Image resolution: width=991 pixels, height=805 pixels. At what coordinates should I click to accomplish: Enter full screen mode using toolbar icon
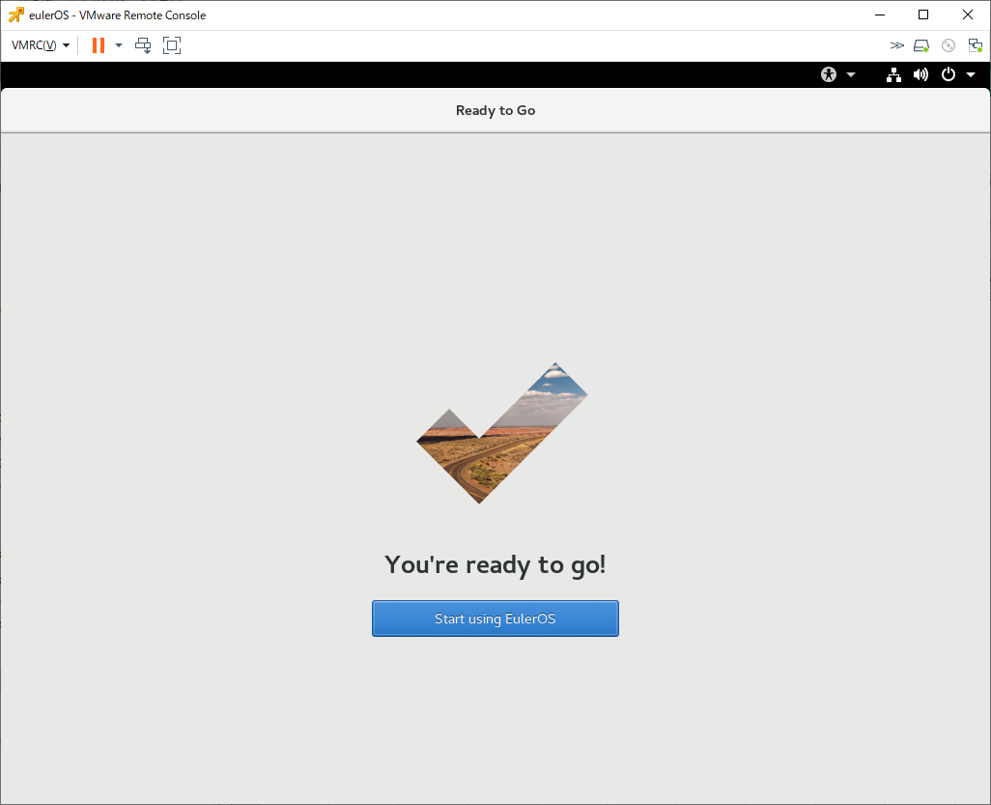[x=172, y=45]
